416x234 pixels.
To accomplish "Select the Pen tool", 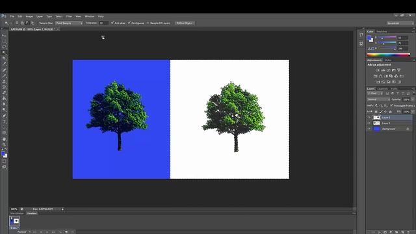I will click(4, 116).
